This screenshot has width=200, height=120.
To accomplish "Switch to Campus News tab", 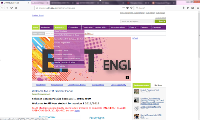I will pyautogui.click(x=98, y=85).
